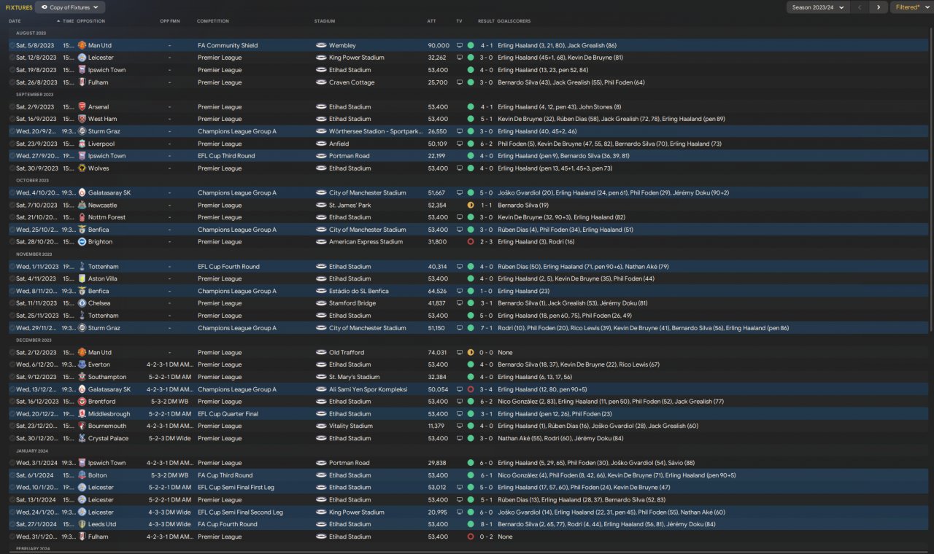Viewport: 934px width, 554px height.
Task: Open the Vitality Stadium link
Action: coord(351,426)
